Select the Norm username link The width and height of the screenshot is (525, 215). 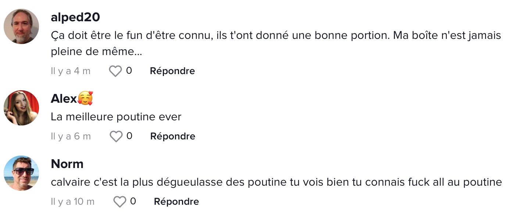click(67, 164)
